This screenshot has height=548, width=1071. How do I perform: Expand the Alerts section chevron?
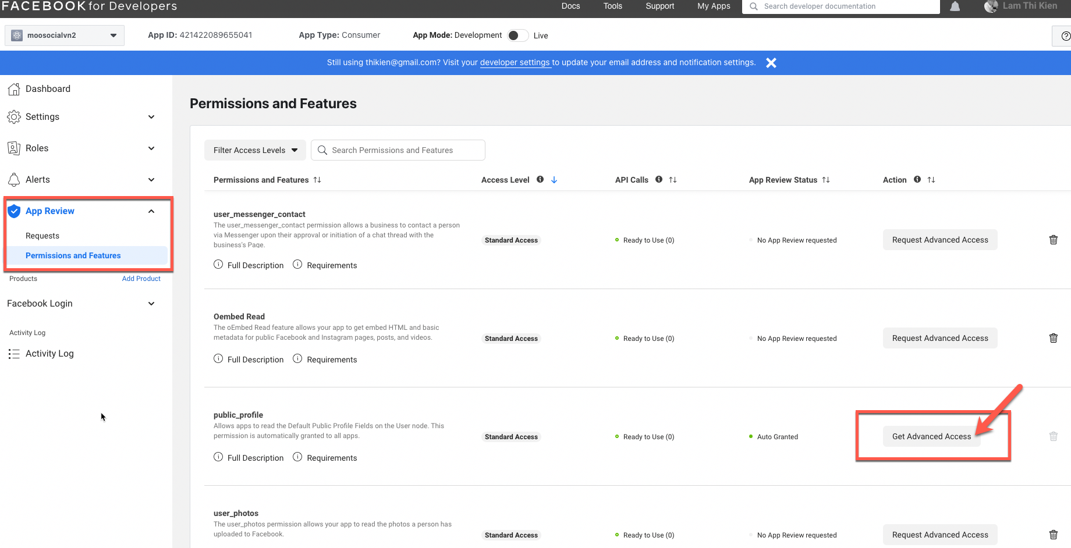[x=151, y=180]
